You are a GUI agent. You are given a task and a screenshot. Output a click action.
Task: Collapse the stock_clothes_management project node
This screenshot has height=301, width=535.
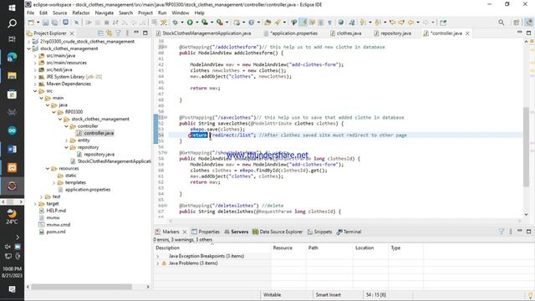tap(28, 48)
